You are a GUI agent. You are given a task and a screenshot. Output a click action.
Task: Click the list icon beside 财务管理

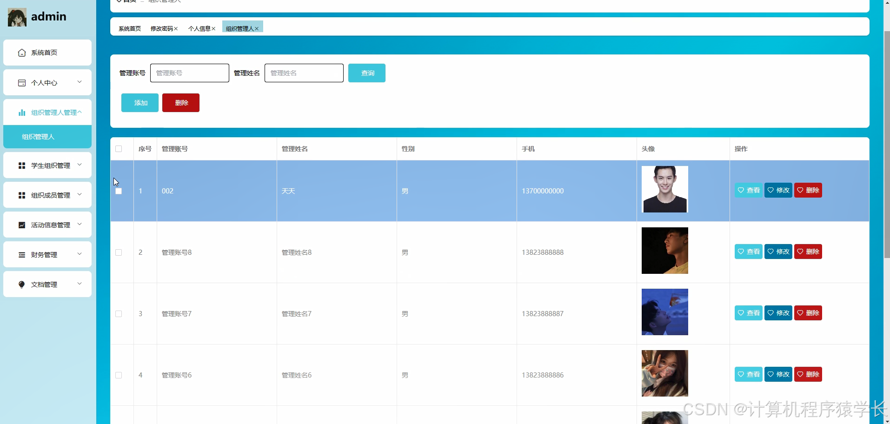coord(22,255)
